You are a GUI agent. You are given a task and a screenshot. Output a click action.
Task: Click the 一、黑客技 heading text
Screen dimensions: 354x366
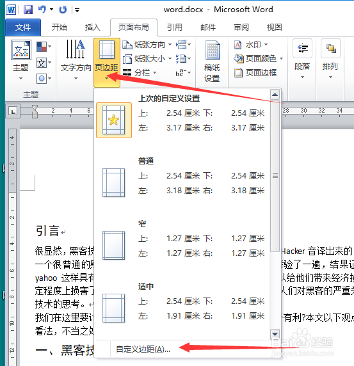pos(65,350)
